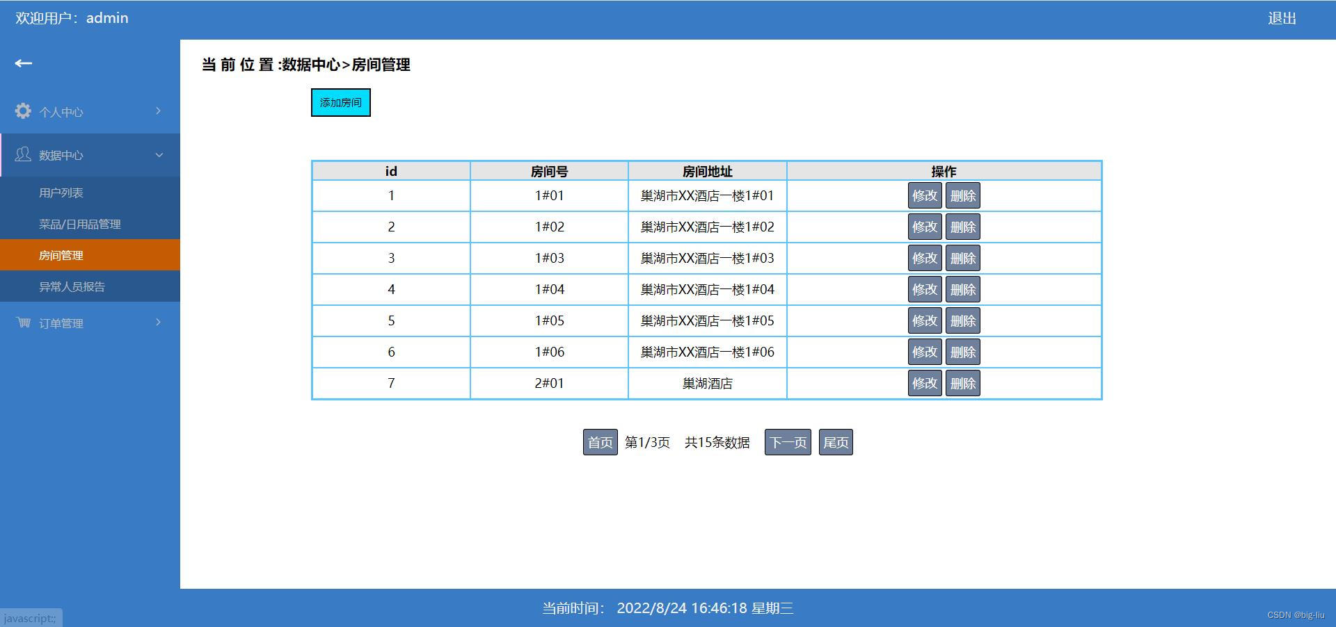The image size is (1336, 627).
Task: Click 修改 for room 2#01
Action: point(925,383)
